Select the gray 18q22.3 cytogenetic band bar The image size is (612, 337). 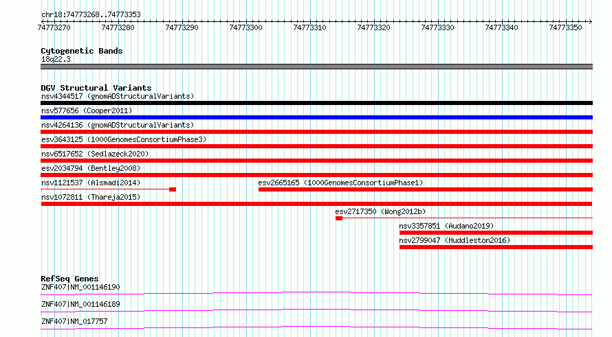316,67
